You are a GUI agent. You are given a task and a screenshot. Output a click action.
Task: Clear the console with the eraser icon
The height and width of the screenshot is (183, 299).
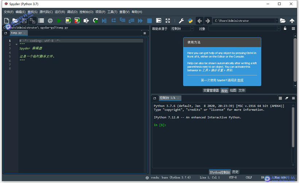pos(287,98)
